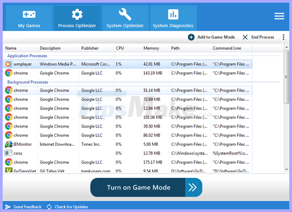Screen dimensions: 292x212
Task: Click the scrollbar up arrow
Action: (287, 47)
